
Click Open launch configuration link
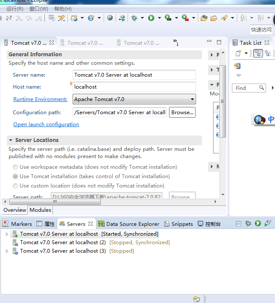tap(46, 124)
